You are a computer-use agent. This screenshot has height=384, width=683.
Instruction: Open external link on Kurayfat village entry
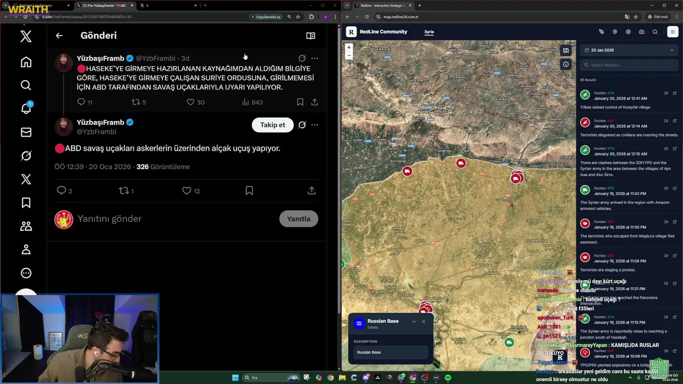click(674, 93)
